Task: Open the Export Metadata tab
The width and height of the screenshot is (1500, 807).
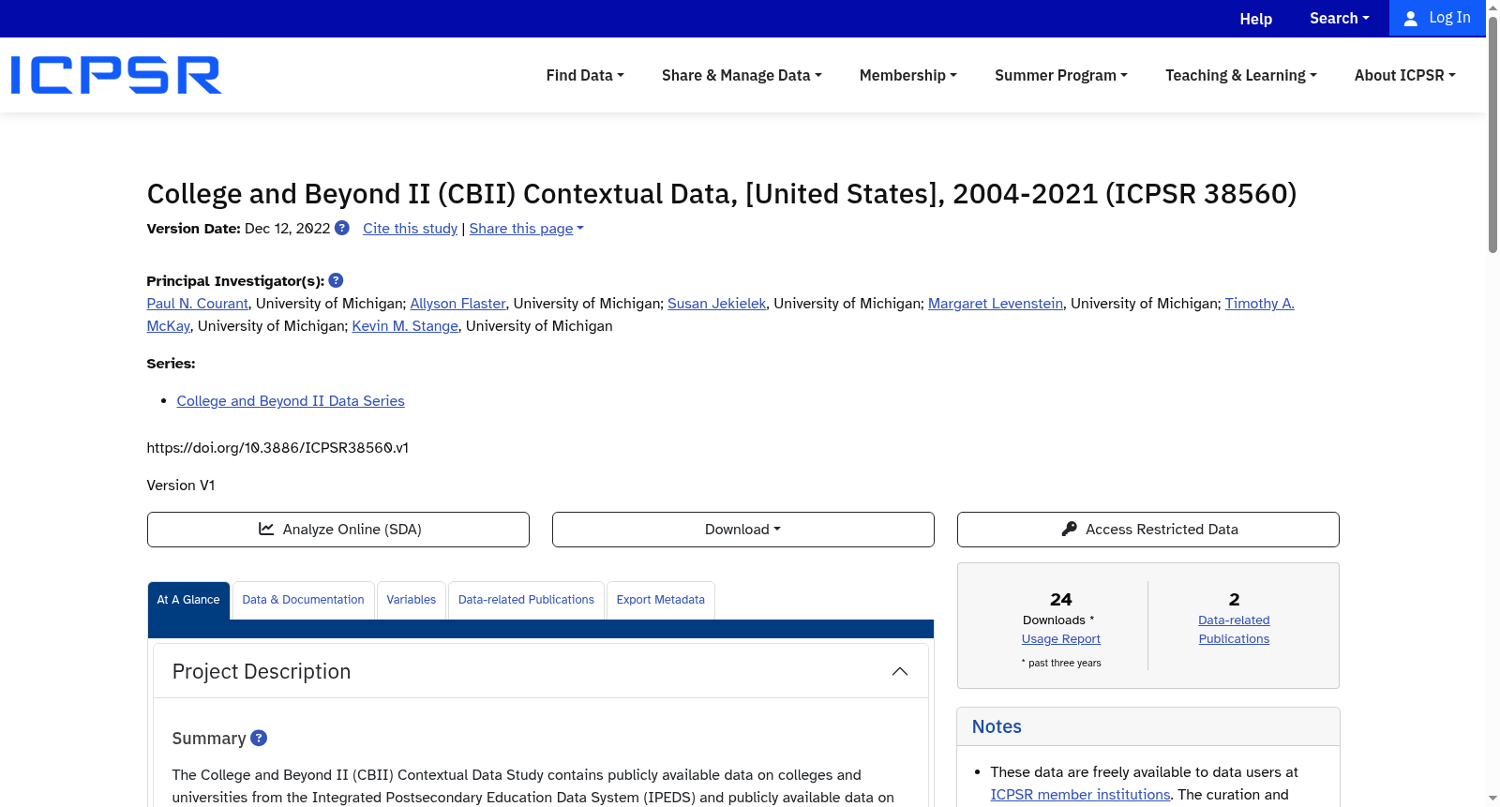Action: click(661, 600)
